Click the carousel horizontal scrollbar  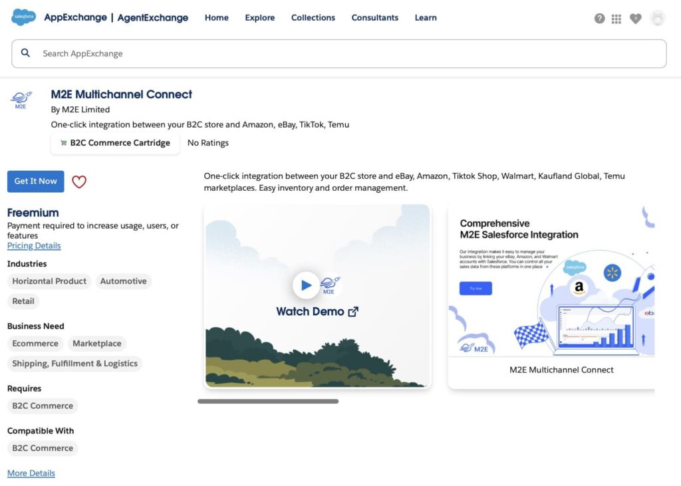(268, 402)
